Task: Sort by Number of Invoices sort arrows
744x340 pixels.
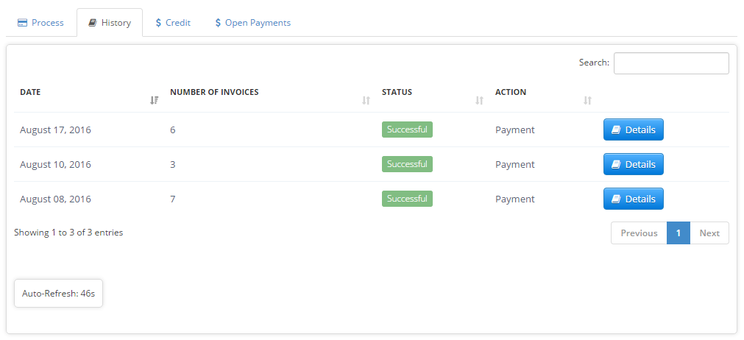Action: 366,100
